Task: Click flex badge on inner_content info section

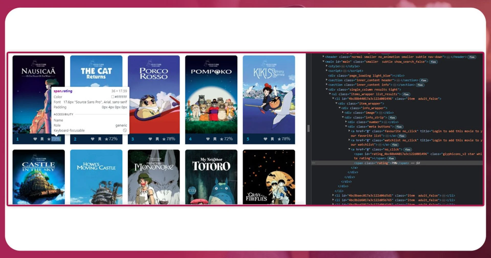Action: click(420, 85)
